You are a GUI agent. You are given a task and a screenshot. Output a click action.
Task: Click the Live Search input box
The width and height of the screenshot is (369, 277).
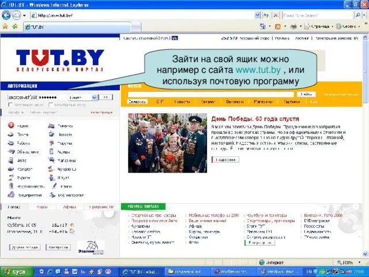coord(318,16)
